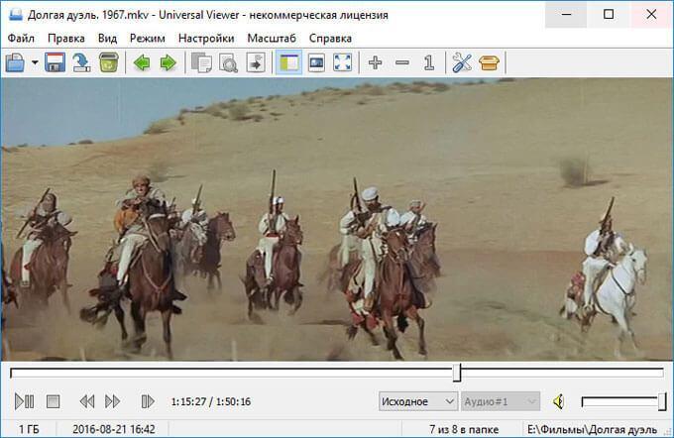The height and width of the screenshot is (438, 674).
Task: Toggle play/pause playback button
Action: click(x=24, y=402)
